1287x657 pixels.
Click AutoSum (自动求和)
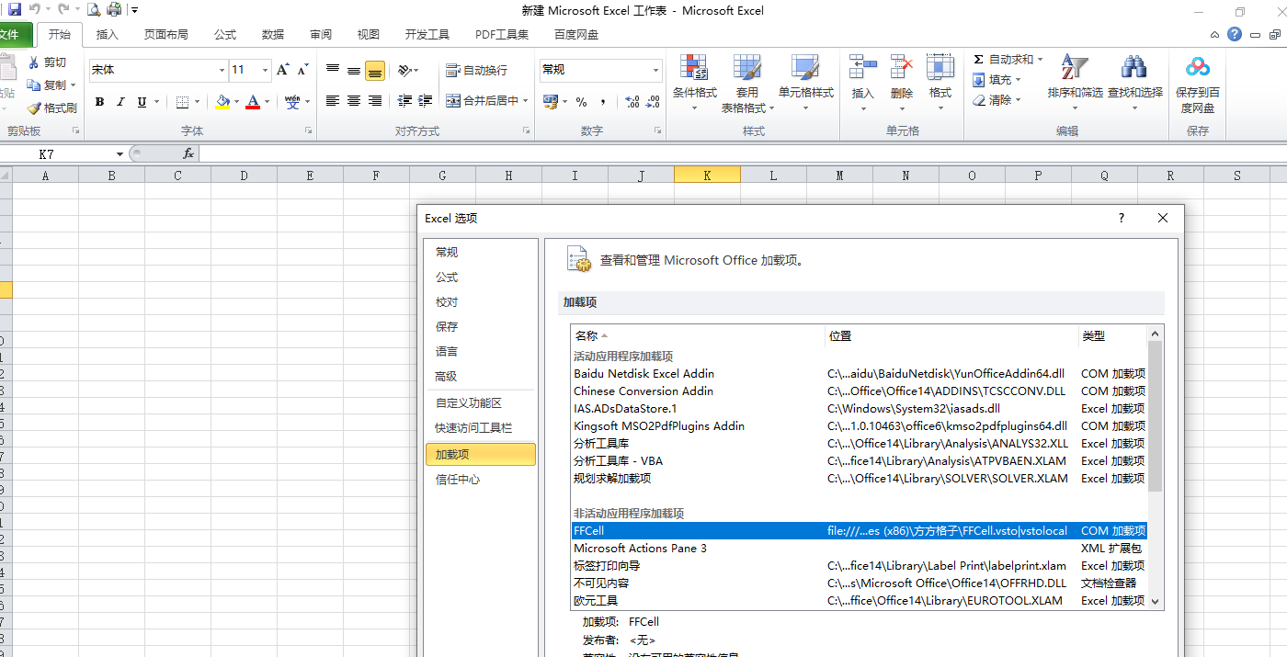[x=1003, y=59]
